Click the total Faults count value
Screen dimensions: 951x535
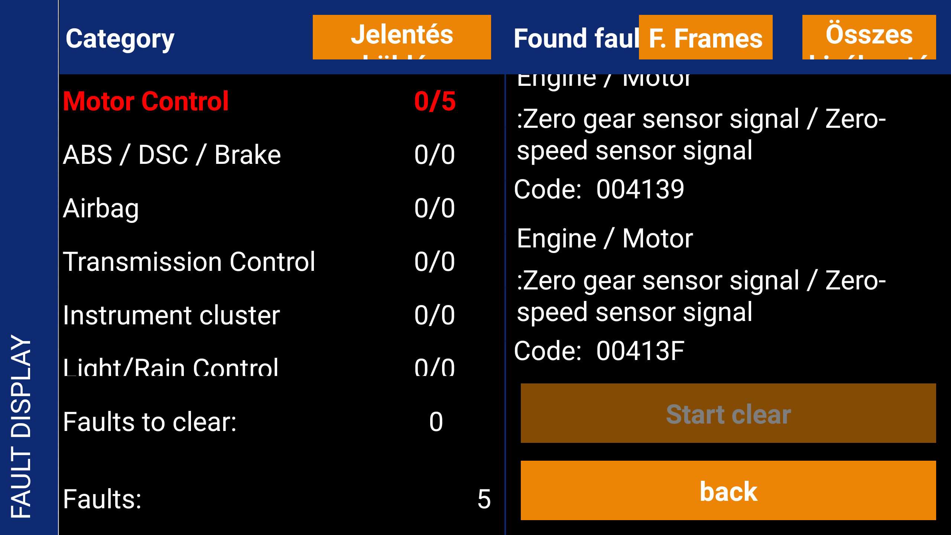coord(484,499)
